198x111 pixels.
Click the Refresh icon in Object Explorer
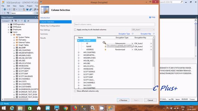[x=25, y=21]
